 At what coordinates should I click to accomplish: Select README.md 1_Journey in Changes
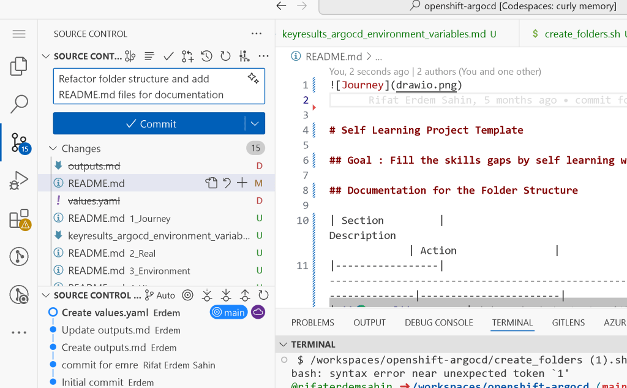156,218
